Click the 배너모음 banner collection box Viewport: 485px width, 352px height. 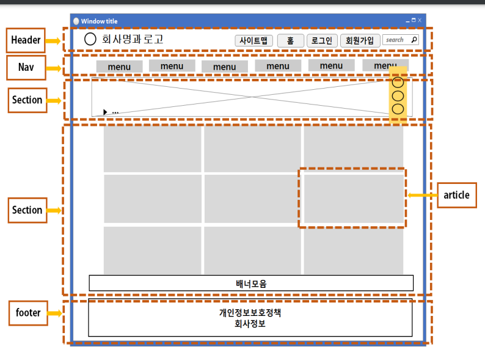pyautogui.click(x=251, y=283)
